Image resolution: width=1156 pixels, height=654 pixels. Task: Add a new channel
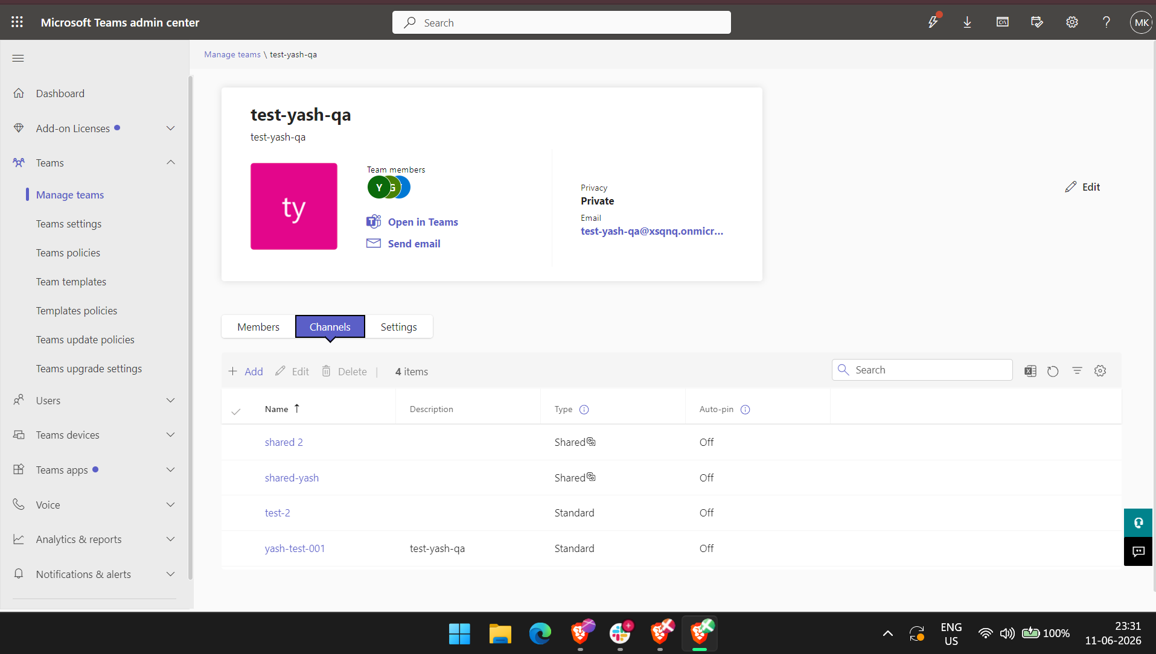pos(246,372)
